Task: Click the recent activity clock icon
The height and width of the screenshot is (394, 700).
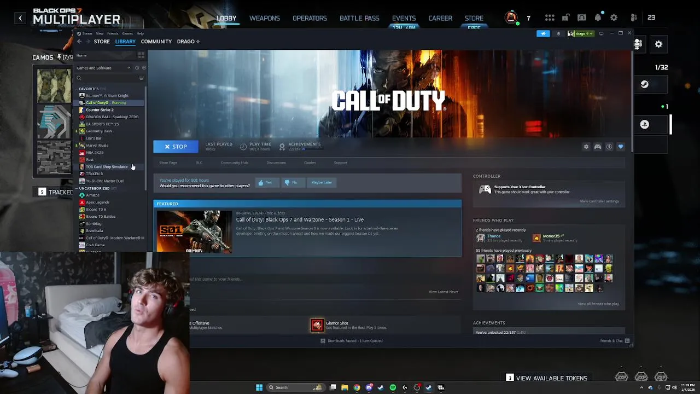Action: click(137, 68)
